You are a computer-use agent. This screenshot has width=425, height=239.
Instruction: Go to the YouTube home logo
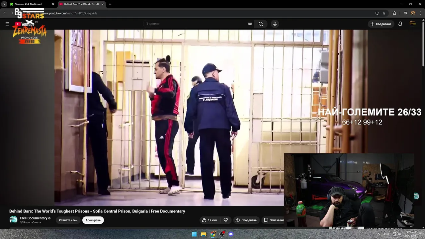click(x=25, y=24)
